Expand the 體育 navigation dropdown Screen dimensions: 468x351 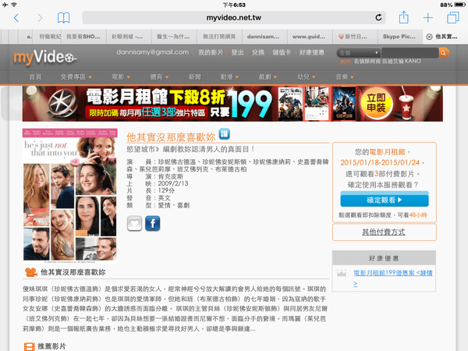click(159, 77)
